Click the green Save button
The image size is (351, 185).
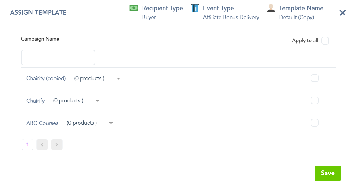click(327, 173)
